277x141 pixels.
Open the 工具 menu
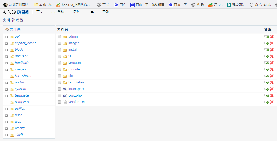tap(91, 12)
